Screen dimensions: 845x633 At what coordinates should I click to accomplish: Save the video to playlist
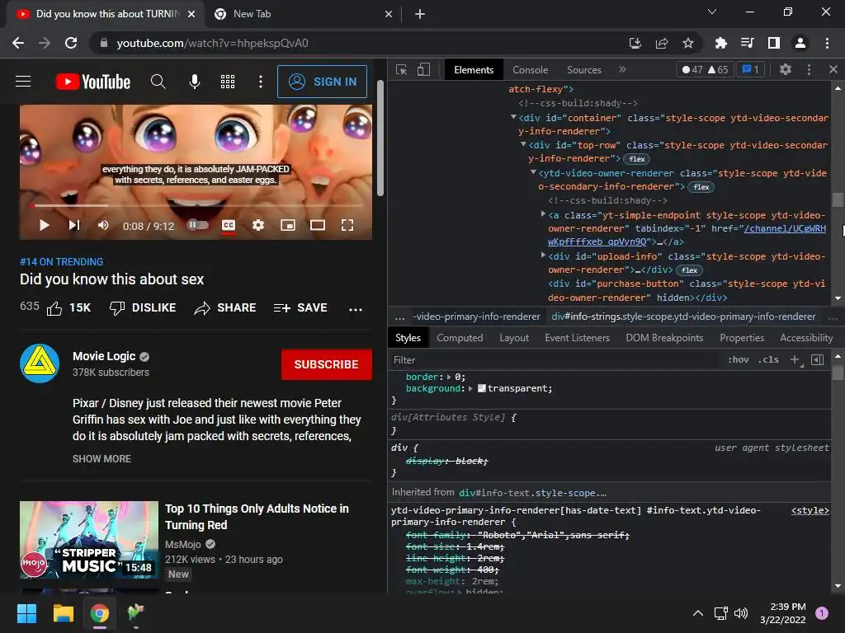coord(300,308)
